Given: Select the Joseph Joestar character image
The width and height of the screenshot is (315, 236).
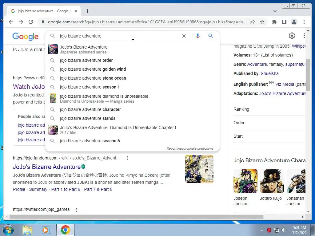Looking at the screenshot, I should pyautogui.click(x=245, y=181).
